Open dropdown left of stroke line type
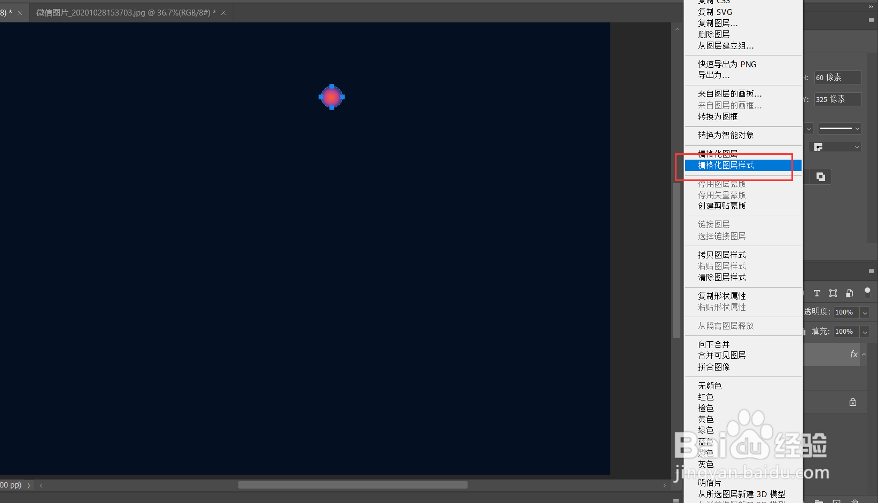The image size is (878, 503). [809, 129]
